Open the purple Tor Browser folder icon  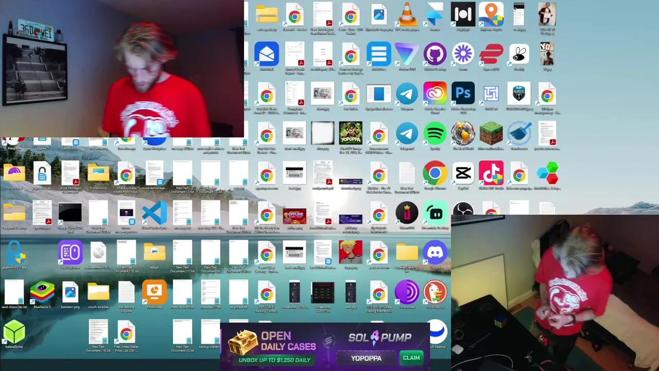pos(14,173)
